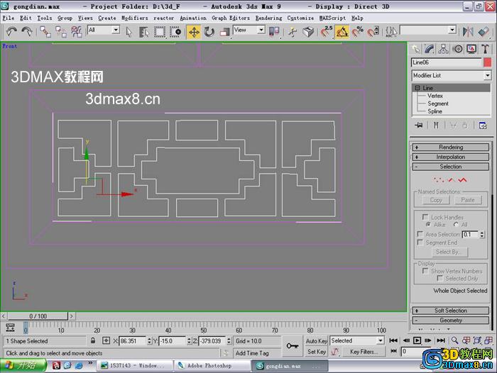
Task: Switch to the Create command panel
Action: [415, 49]
